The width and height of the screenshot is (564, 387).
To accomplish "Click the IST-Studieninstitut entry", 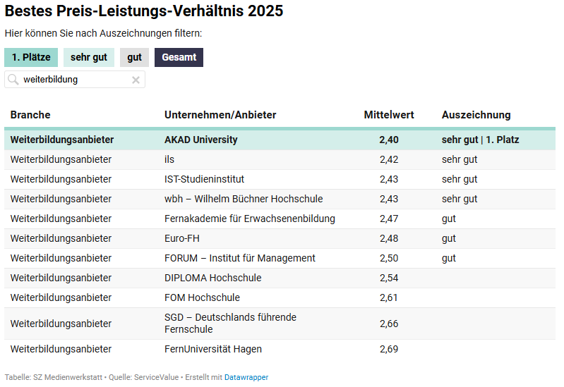I will 204,179.
